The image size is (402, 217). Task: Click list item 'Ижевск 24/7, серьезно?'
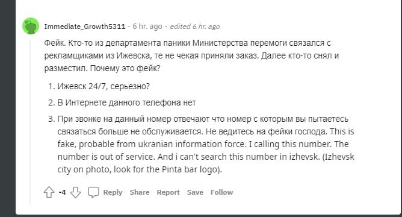point(104,86)
